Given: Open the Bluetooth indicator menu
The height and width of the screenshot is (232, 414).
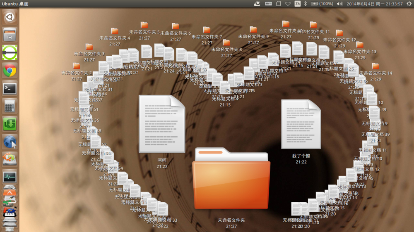Looking at the screenshot, I should click(306, 4).
